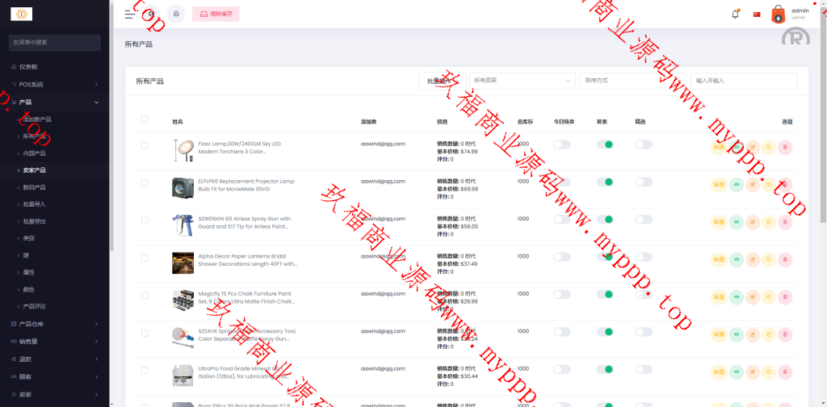This screenshot has width=827, height=407.
Task: Duplicate the Alpha Decor Paper Lanterns product
Action: coord(769,258)
